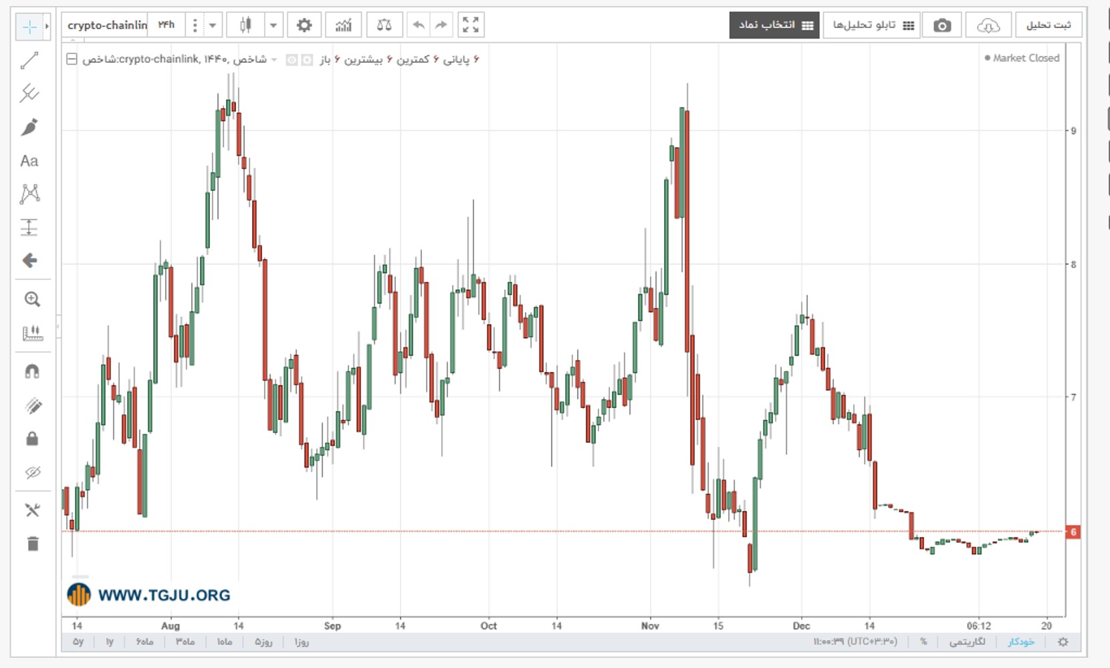Expand the 24h interval dropdown arrow

coord(213,25)
